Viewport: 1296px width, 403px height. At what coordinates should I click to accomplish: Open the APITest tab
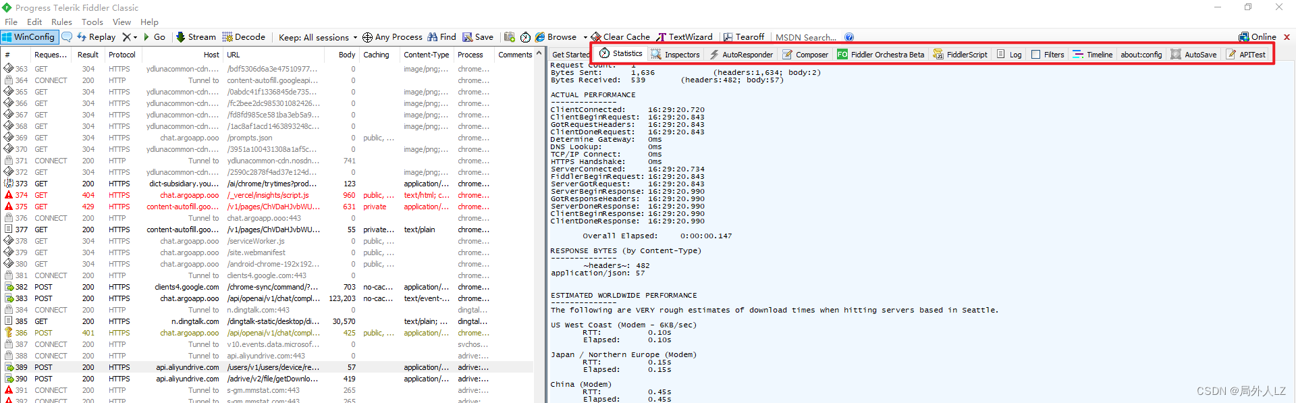[1246, 55]
